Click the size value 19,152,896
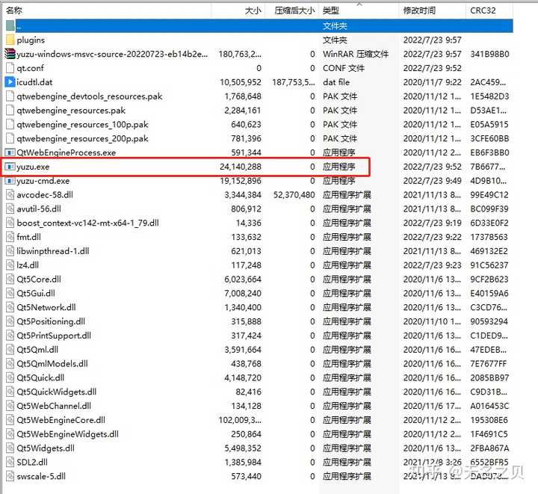Viewport: 538px width, 494px height. pos(241,181)
